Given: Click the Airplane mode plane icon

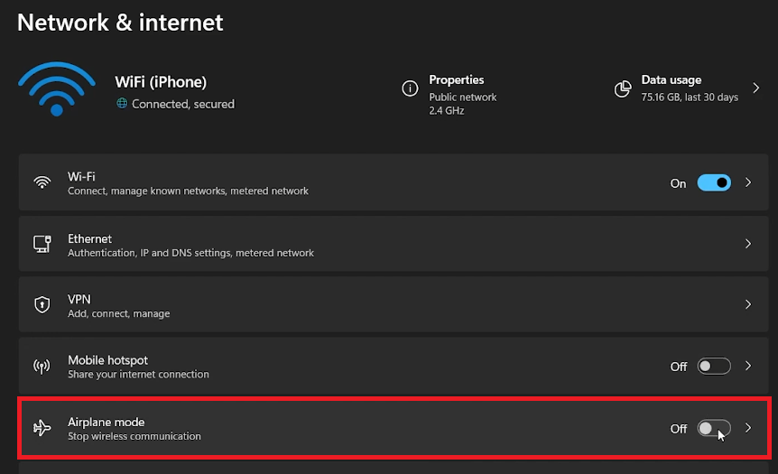Looking at the screenshot, I should tap(42, 427).
